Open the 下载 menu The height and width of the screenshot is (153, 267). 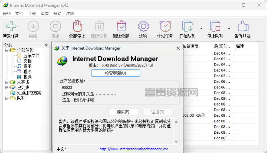point(32,14)
